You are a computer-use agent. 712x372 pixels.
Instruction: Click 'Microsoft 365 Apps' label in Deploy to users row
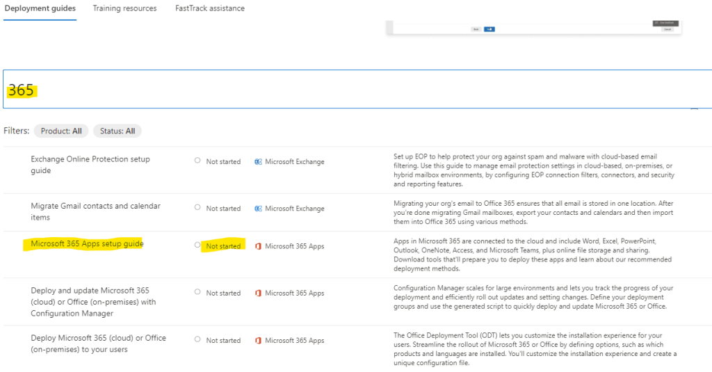(x=295, y=341)
